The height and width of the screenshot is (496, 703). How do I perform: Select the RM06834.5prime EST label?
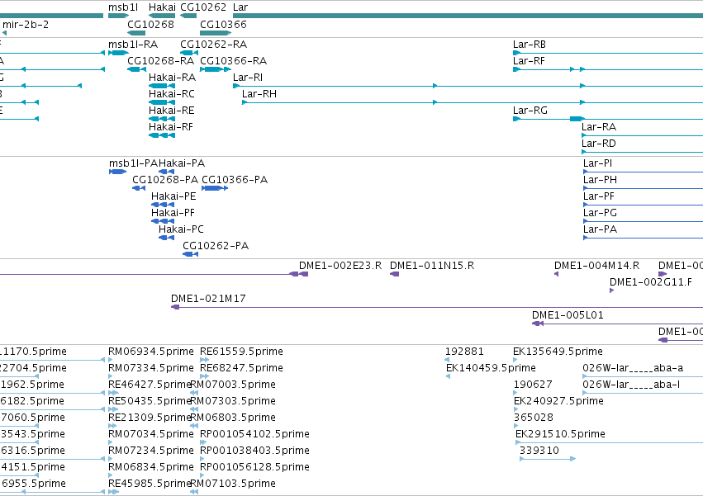[150, 467]
